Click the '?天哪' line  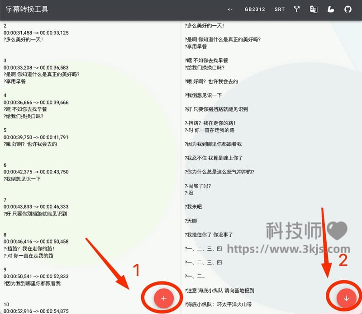tap(191, 220)
